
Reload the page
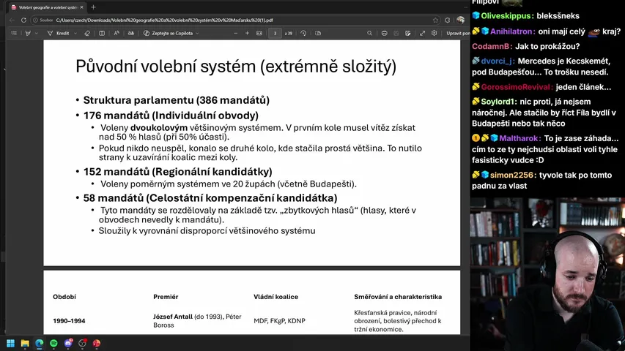pos(23,20)
